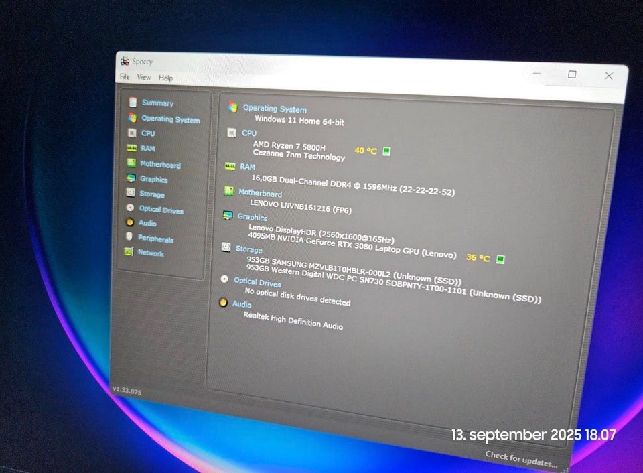
Task: Click the Graphics heading link in summary
Action: (x=253, y=217)
